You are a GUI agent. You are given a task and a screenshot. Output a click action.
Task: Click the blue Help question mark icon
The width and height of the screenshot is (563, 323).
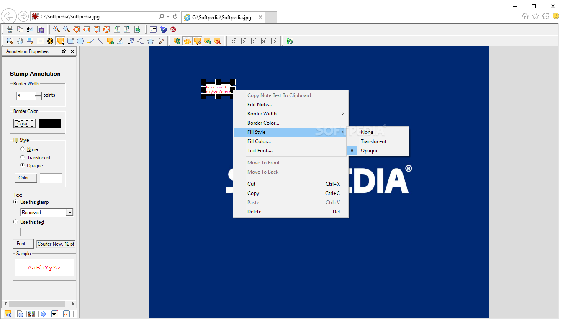click(x=163, y=29)
